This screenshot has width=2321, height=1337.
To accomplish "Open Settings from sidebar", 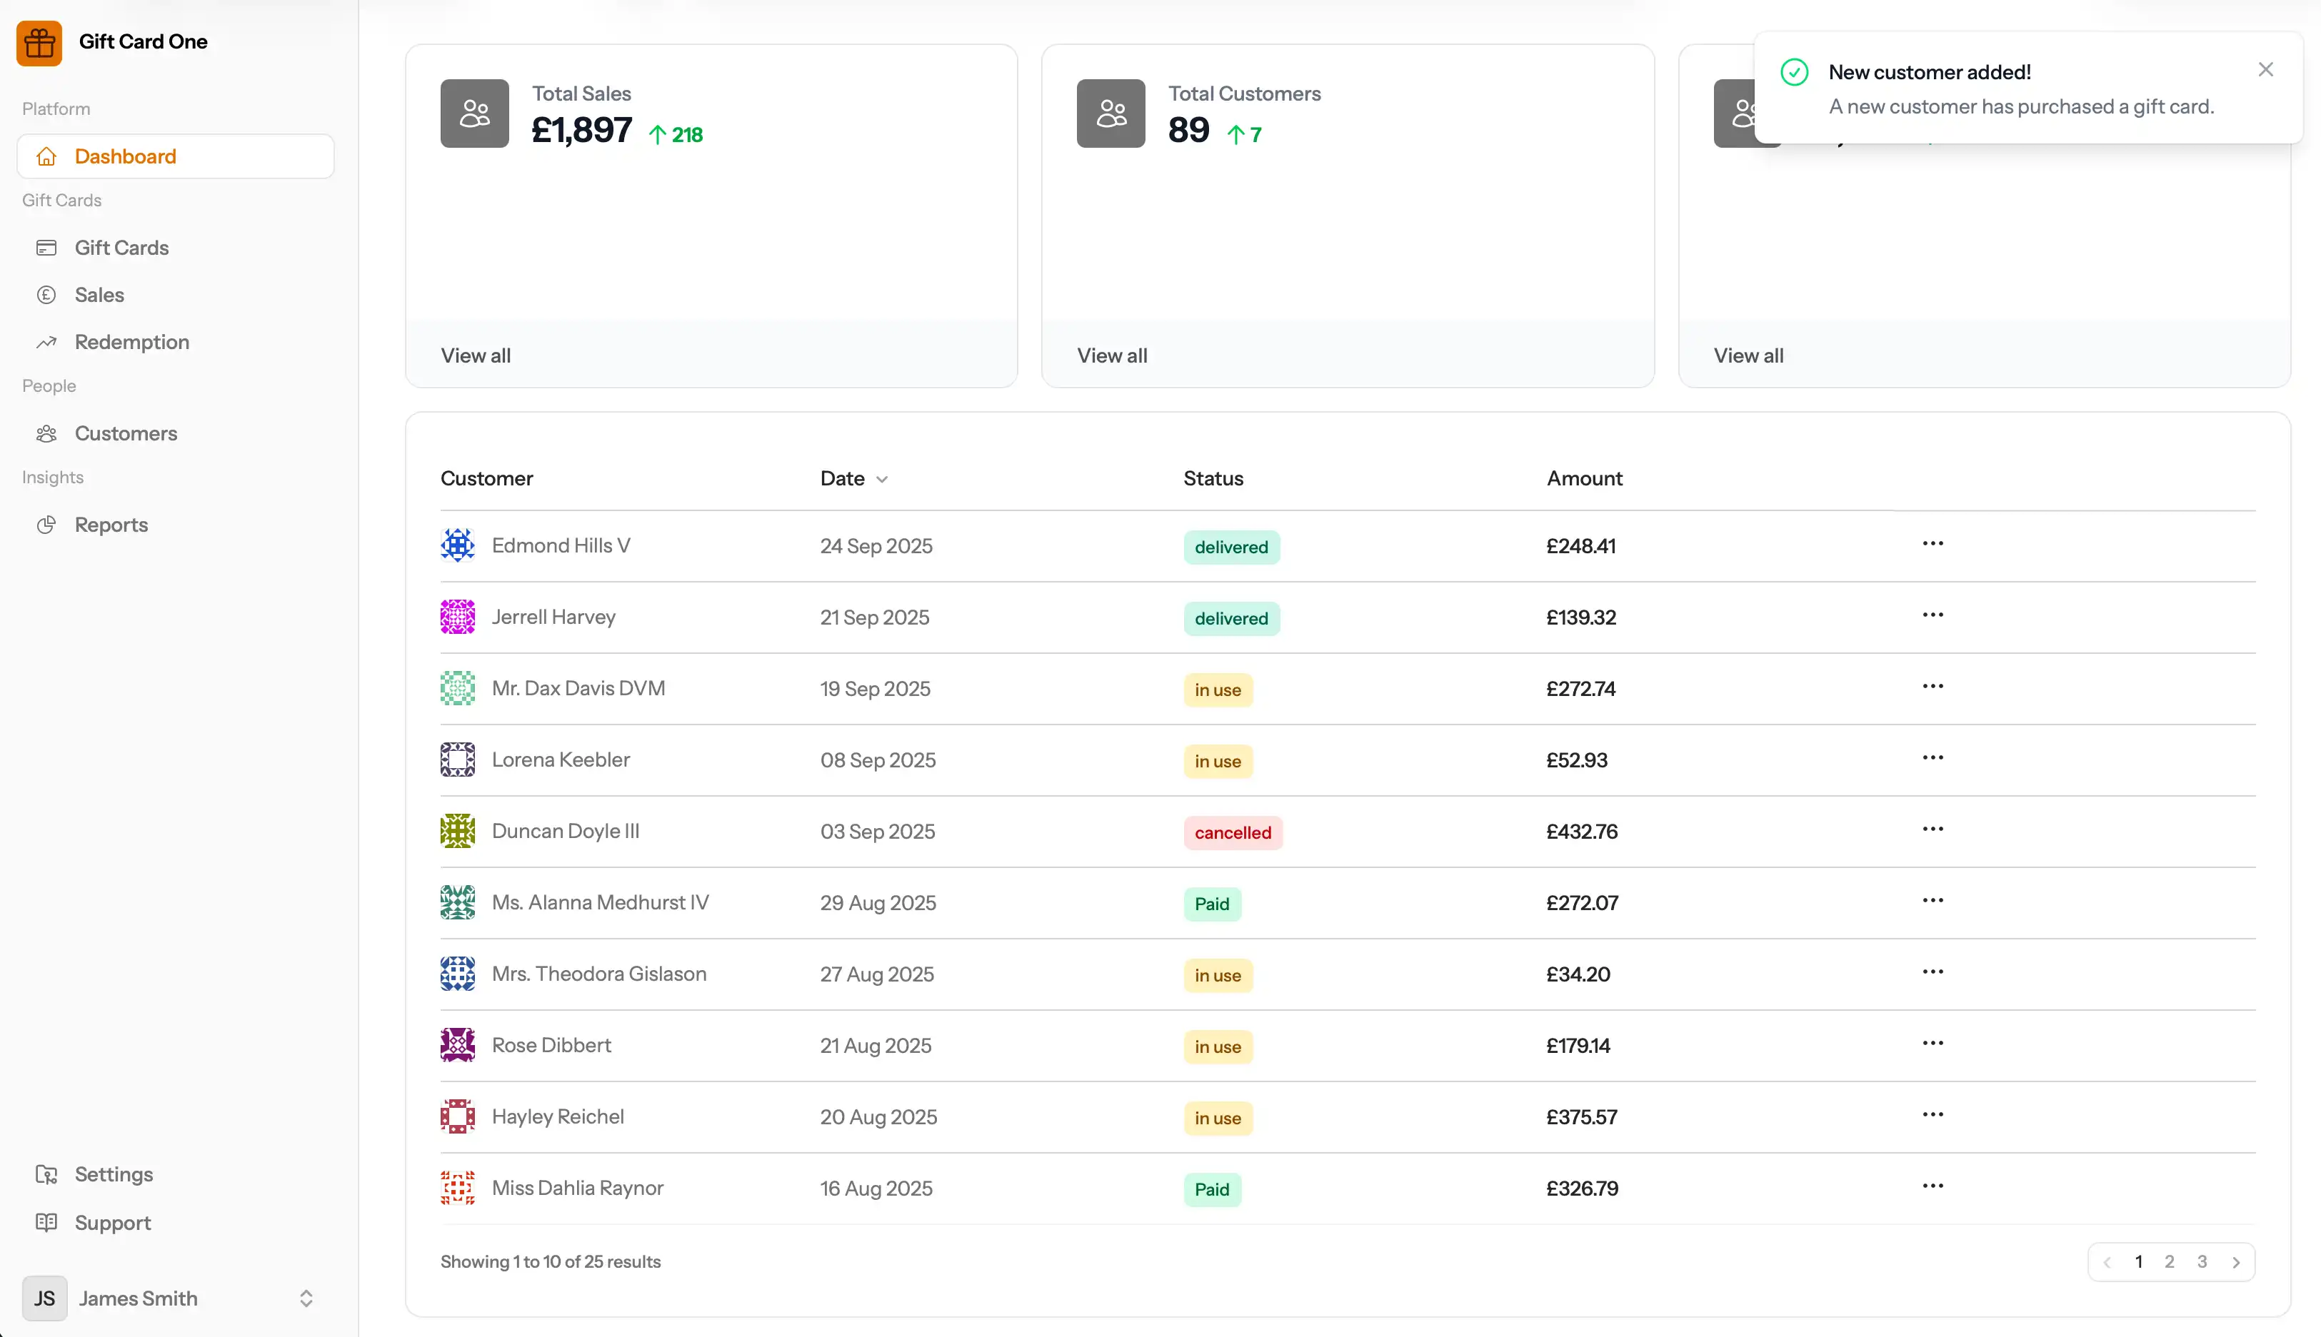I will [x=114, y=1174].
